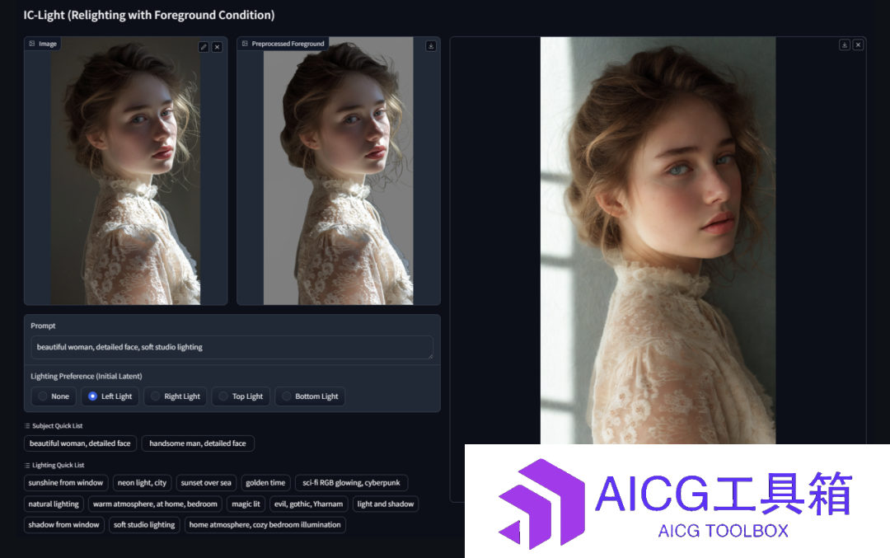Click the relit output portrait image

(658, 241)
